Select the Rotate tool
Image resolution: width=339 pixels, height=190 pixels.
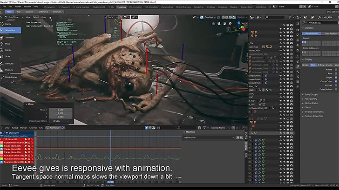(10, 50)
